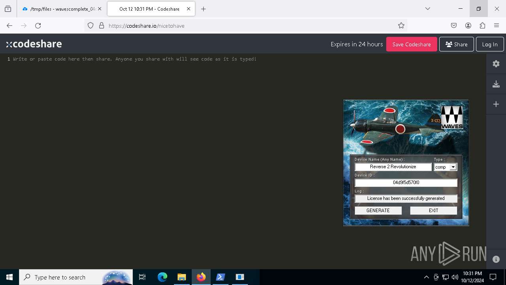
Task: Click the plus icon in the Codeshare sidebar
Action: pos(496,104)
